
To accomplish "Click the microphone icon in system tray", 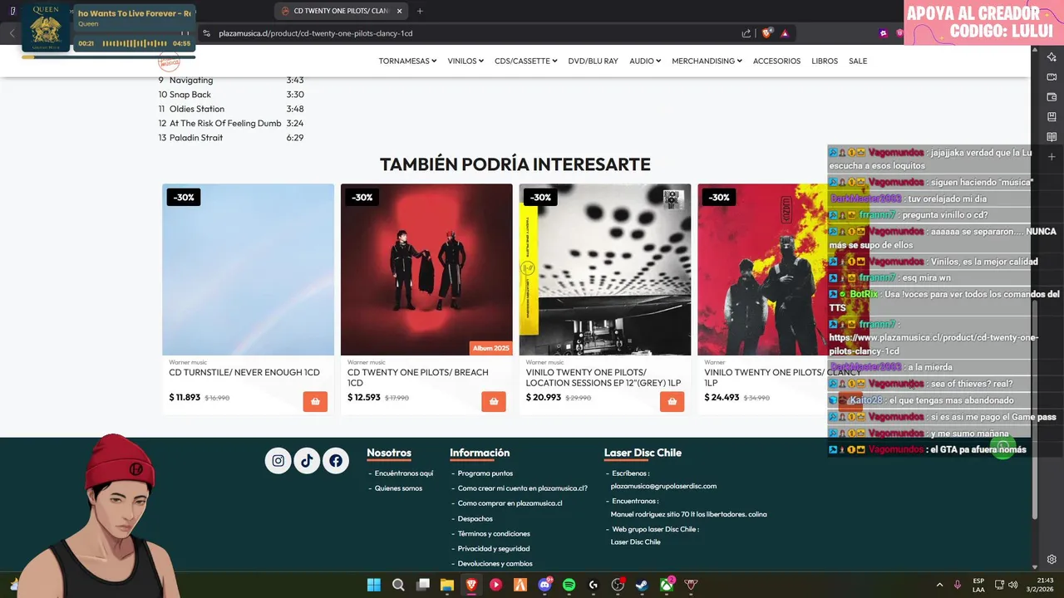I will [x=958, y=585].
